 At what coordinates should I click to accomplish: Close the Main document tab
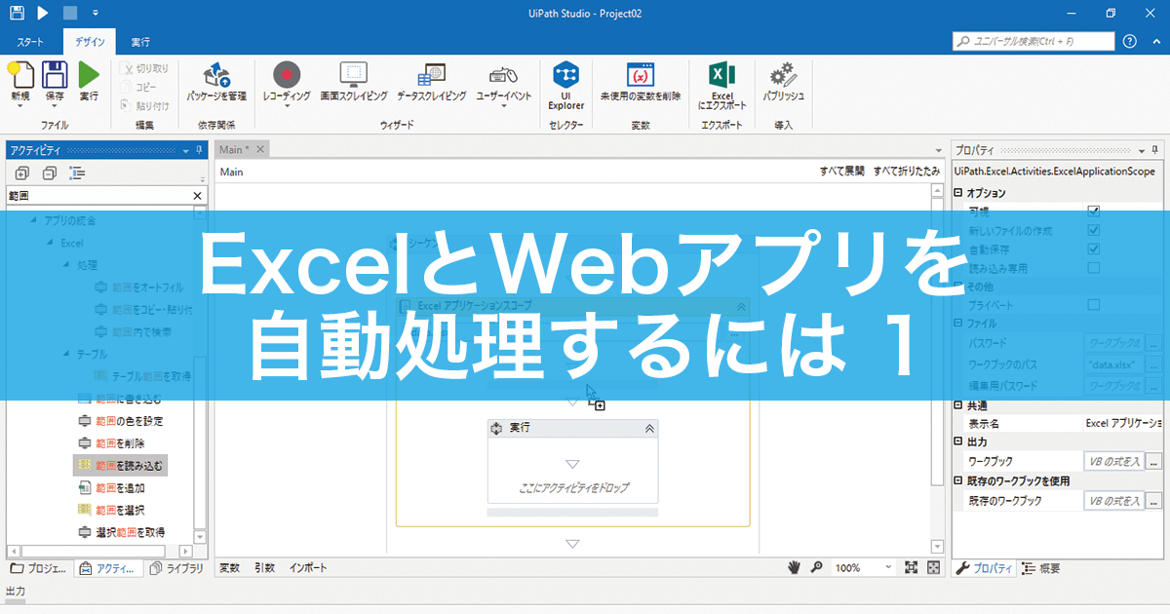tap(260, 149)
